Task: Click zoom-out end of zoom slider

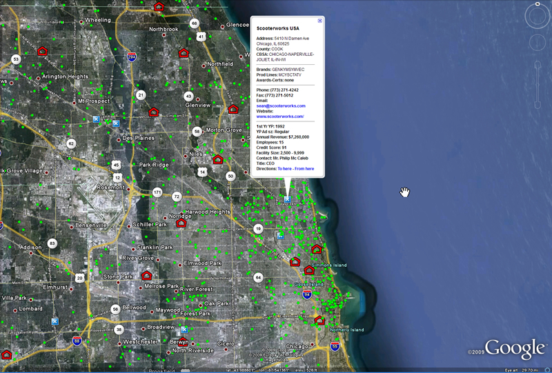Action: [x=538, y=105]
